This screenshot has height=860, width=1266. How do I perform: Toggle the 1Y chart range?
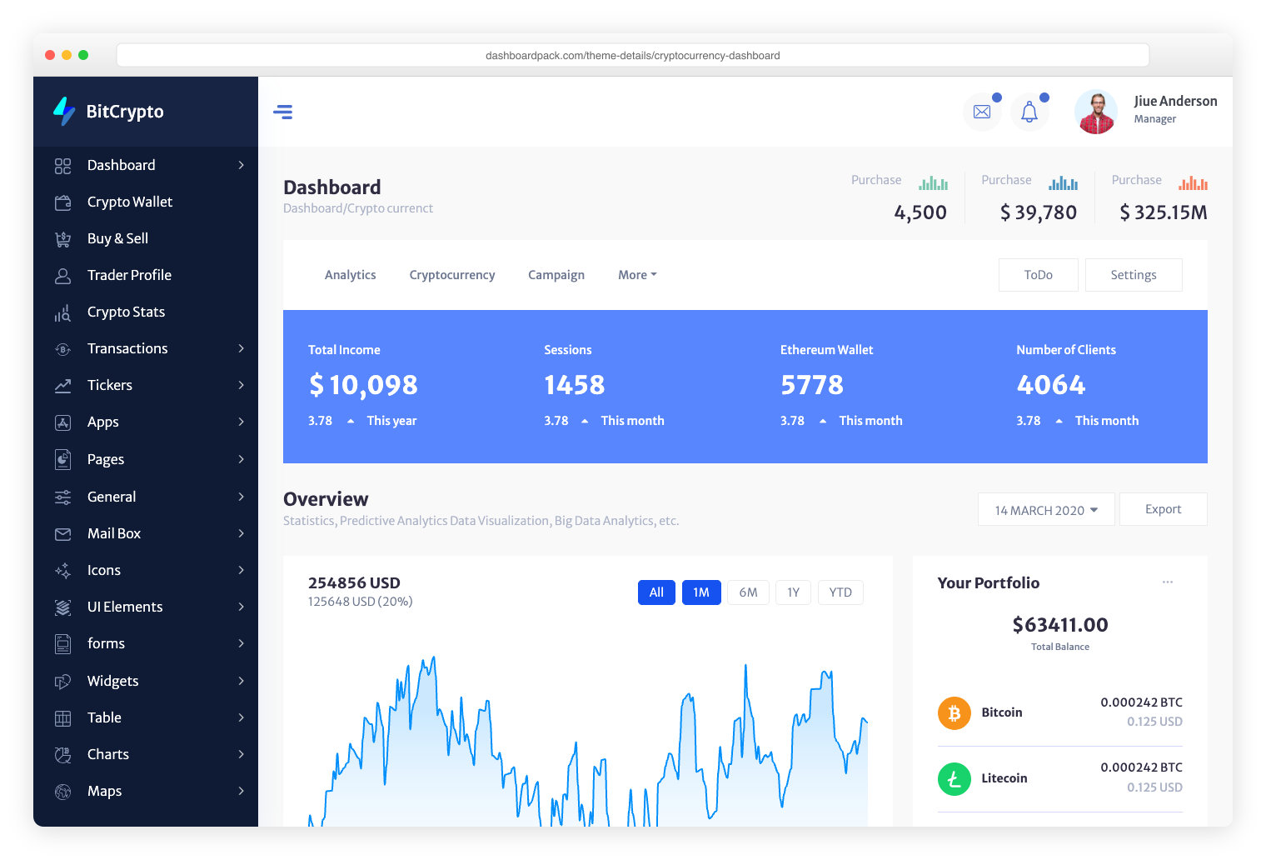pyautogui.click(x=793, y=592)
